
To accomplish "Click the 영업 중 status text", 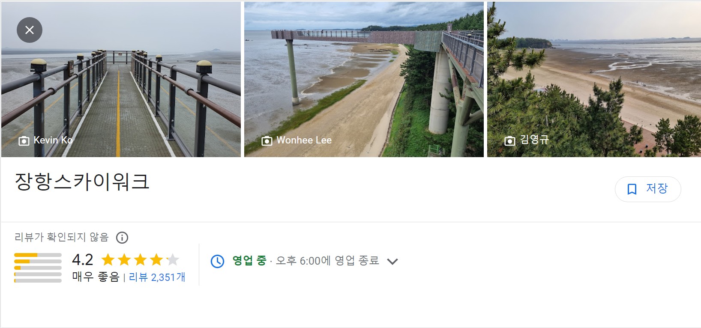I will (x=249, y=260).
